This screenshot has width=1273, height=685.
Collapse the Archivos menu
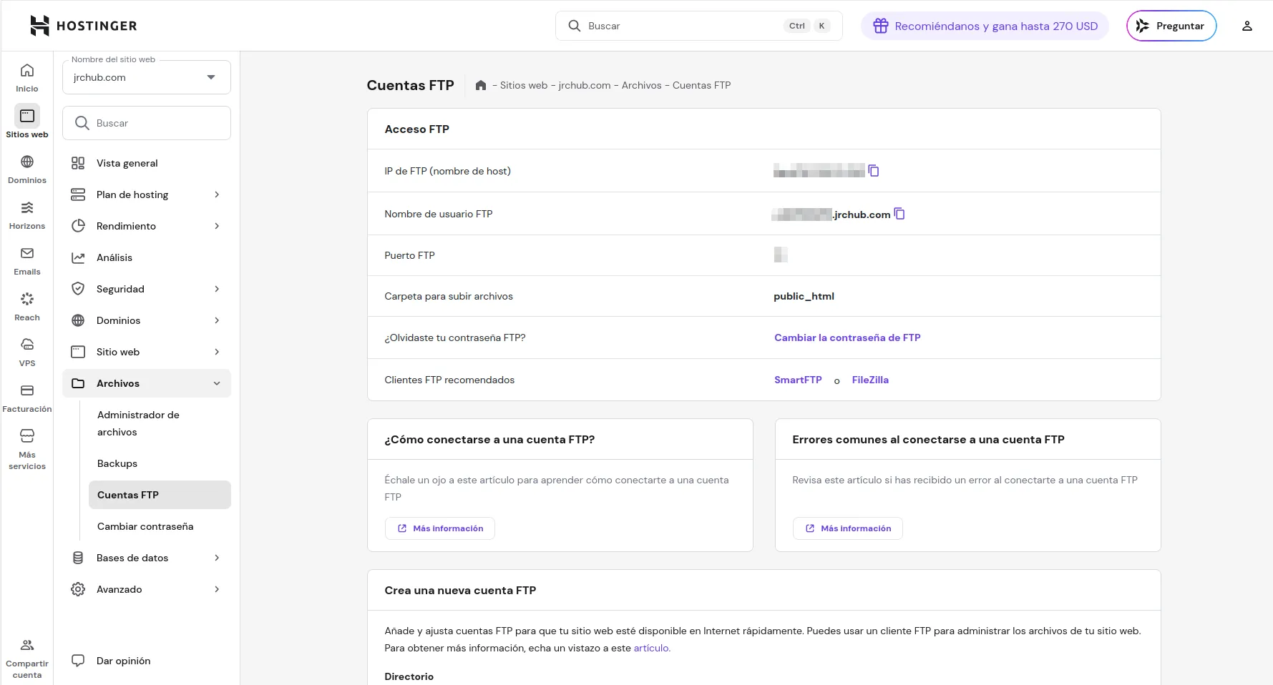tap(147, 383)
